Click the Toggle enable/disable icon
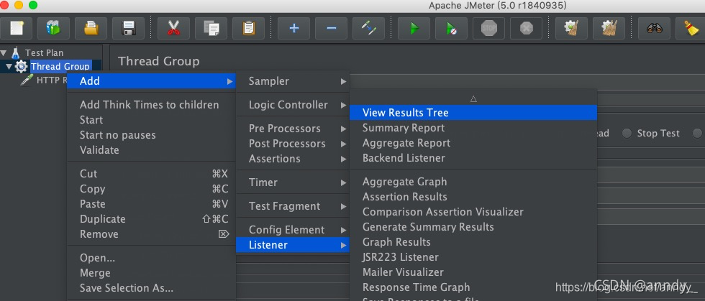This screenshot has width=705, height=301. pyautogui.click(x=368, y=28)
